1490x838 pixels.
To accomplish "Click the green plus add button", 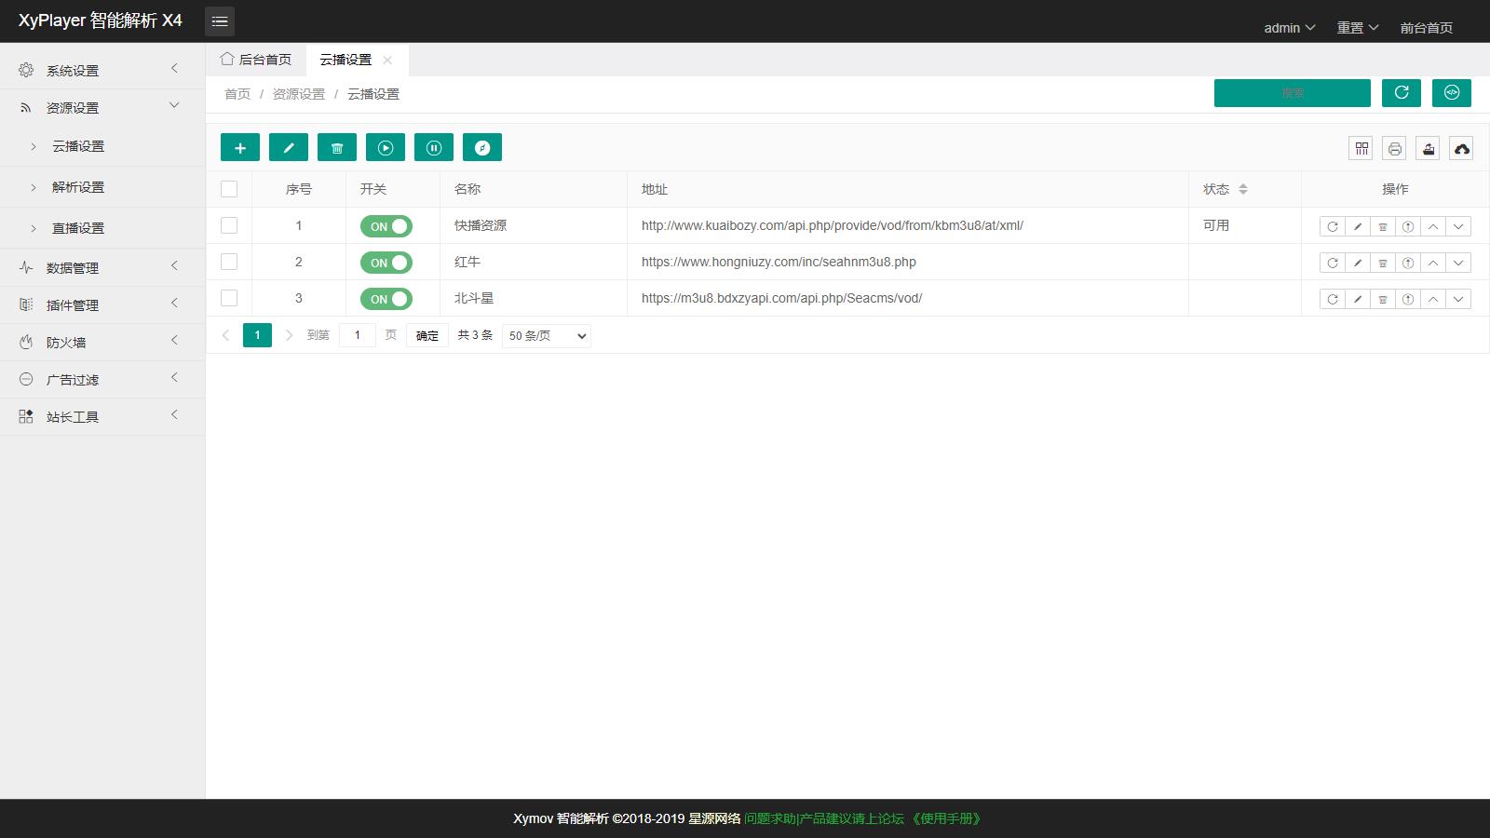I will [x=239, y=147].
